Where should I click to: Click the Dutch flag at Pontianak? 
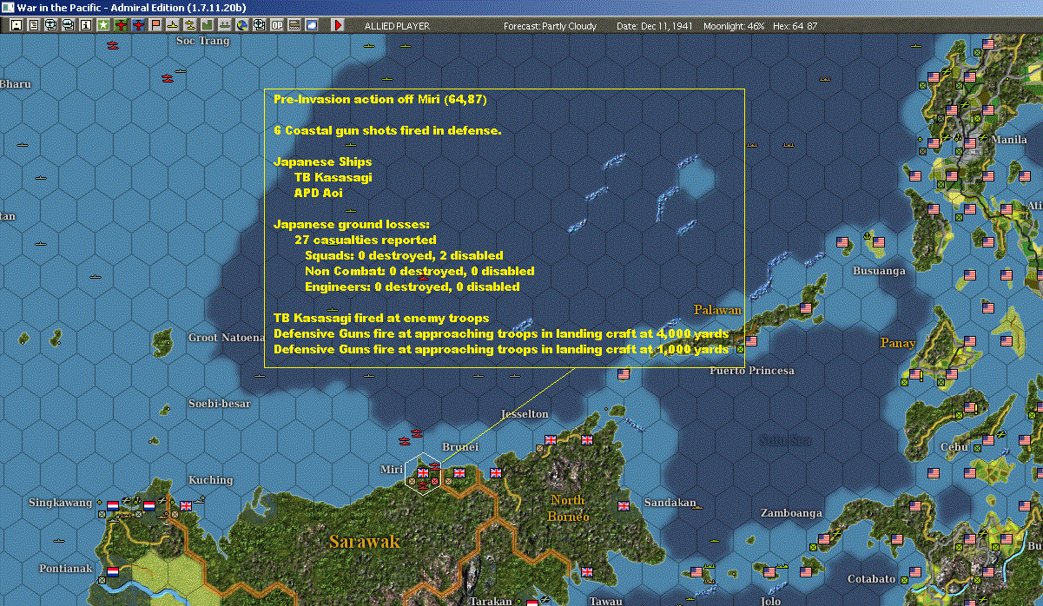[112, 572]
